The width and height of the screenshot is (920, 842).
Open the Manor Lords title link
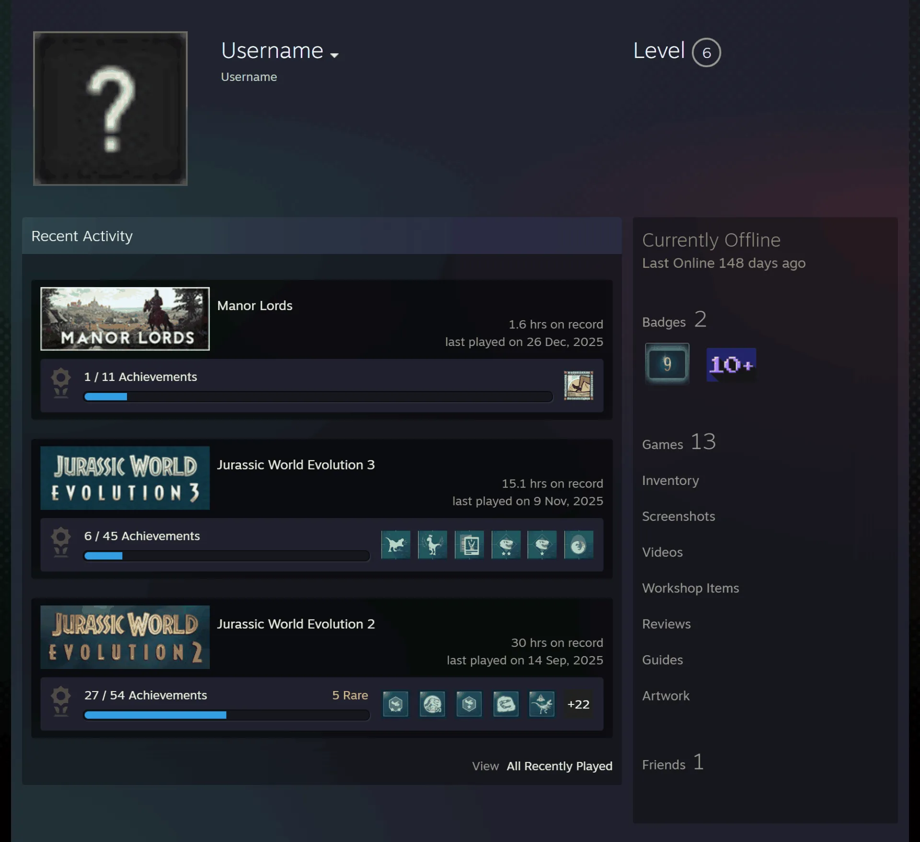(x=254, y=306)
